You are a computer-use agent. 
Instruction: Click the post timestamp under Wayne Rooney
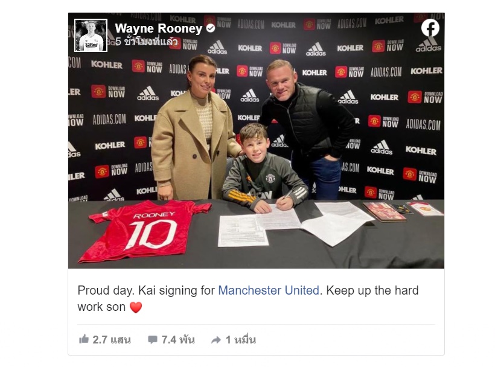point(146,42)
